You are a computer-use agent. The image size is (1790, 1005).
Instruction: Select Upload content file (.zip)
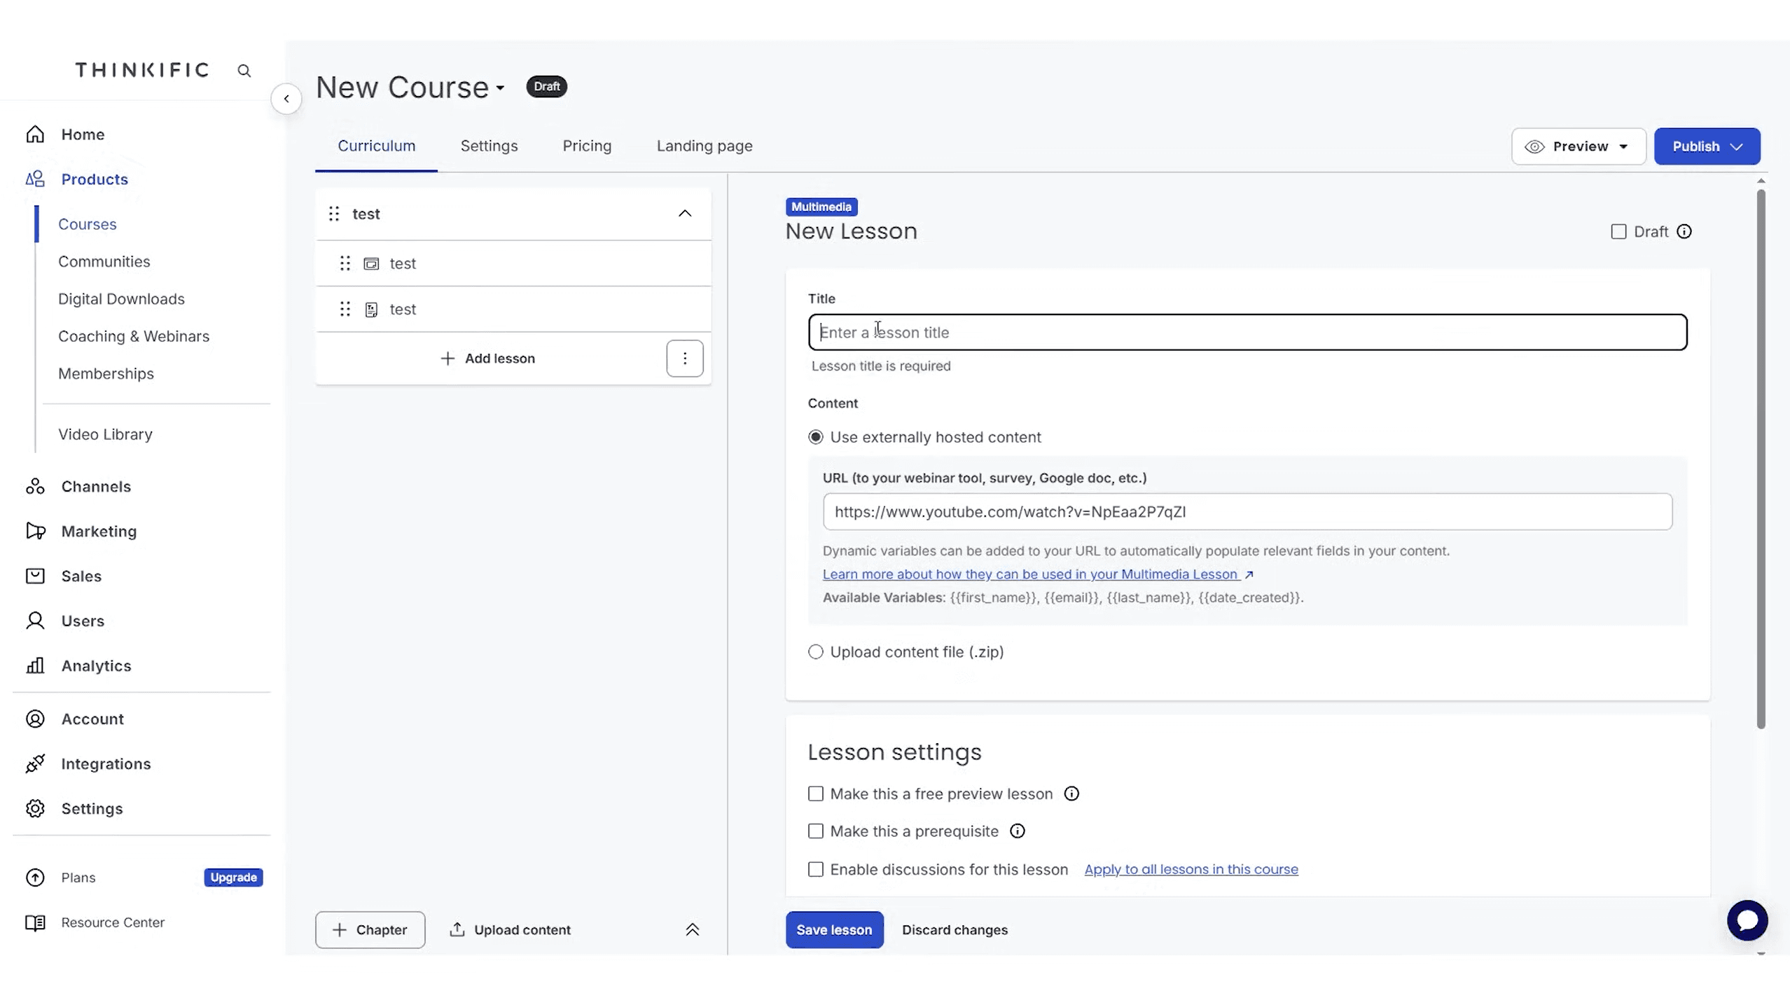click(x=815, y=651)
